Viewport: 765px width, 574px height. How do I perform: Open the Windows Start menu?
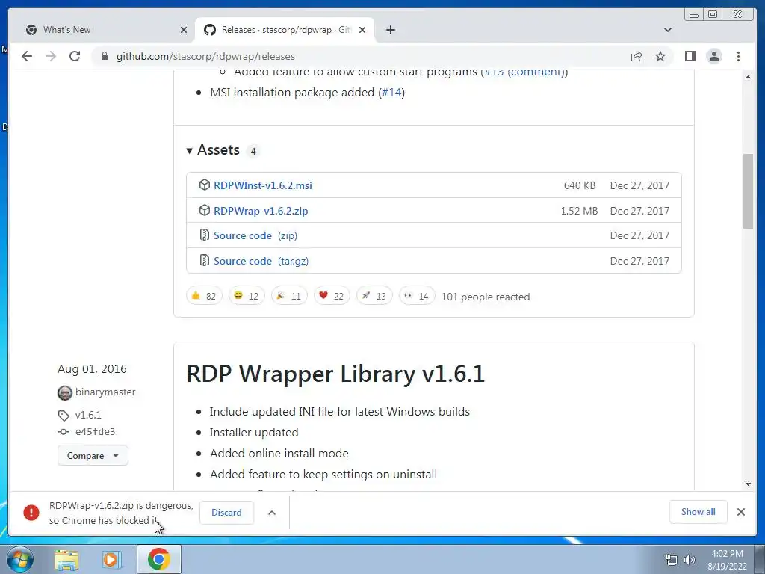point(19,559)
